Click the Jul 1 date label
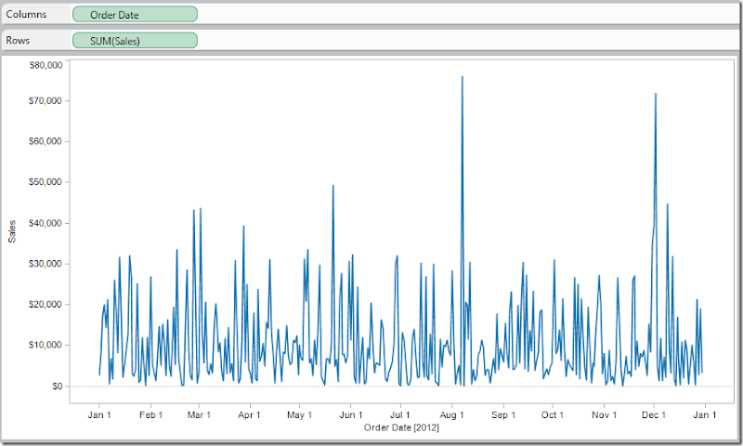Screen dimensions: 743x446 click(400, 414)
